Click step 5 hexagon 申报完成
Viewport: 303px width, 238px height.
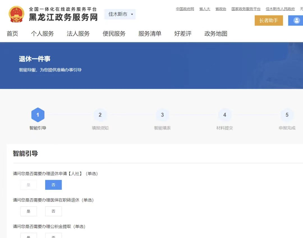(287, 115)
